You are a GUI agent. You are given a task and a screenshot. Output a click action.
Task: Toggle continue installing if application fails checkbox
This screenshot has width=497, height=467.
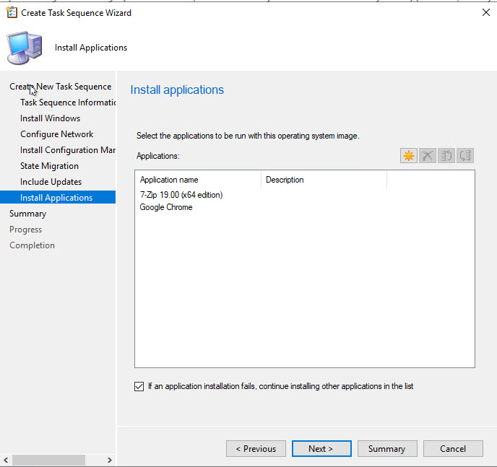click(x=139, y=387)
